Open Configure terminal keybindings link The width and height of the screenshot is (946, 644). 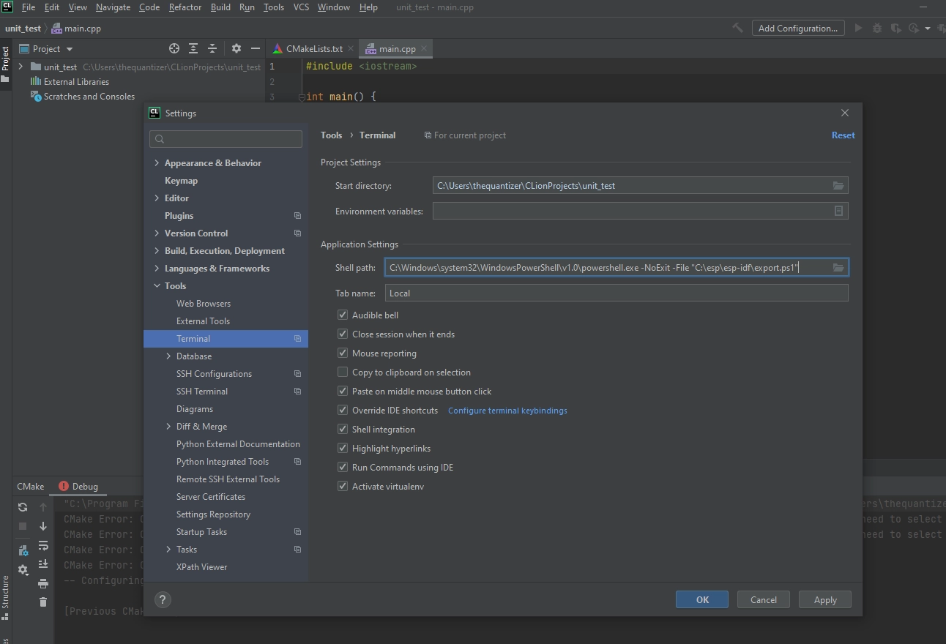[x=507, y=410]
